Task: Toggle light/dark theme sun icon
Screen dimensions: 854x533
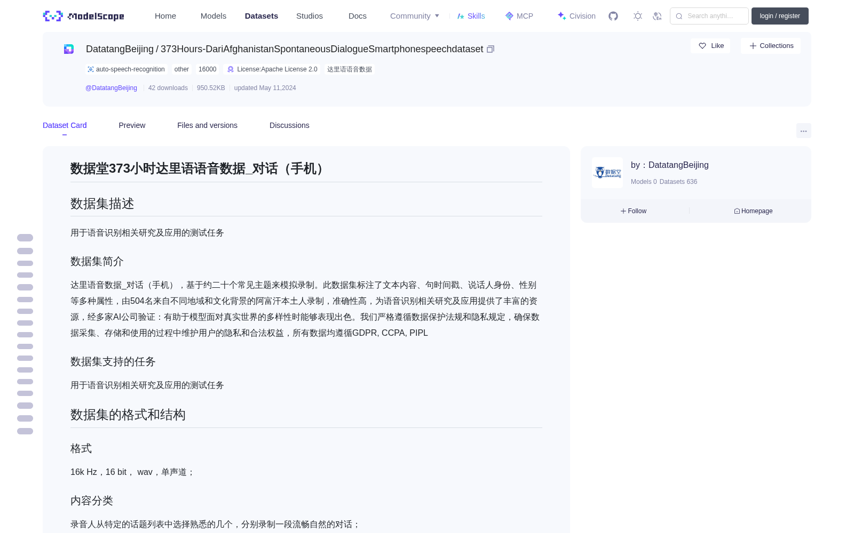Action: pyautogui.click(x=638, y=16)
